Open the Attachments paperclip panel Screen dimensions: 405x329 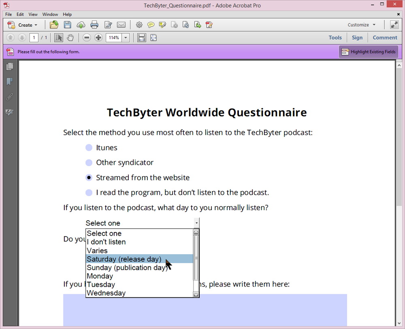pos(10,97)
